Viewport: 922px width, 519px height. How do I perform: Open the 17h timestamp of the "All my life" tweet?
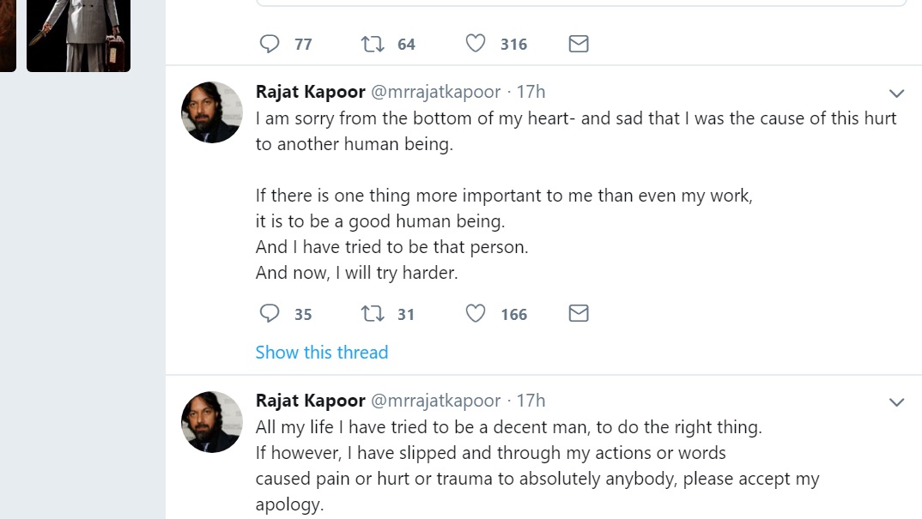[531, 401]
